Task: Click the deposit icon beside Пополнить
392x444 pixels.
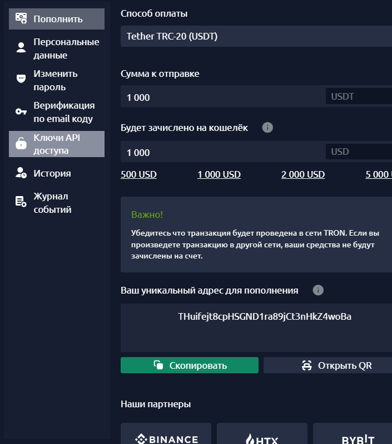Action: click(x=21, y=19)
